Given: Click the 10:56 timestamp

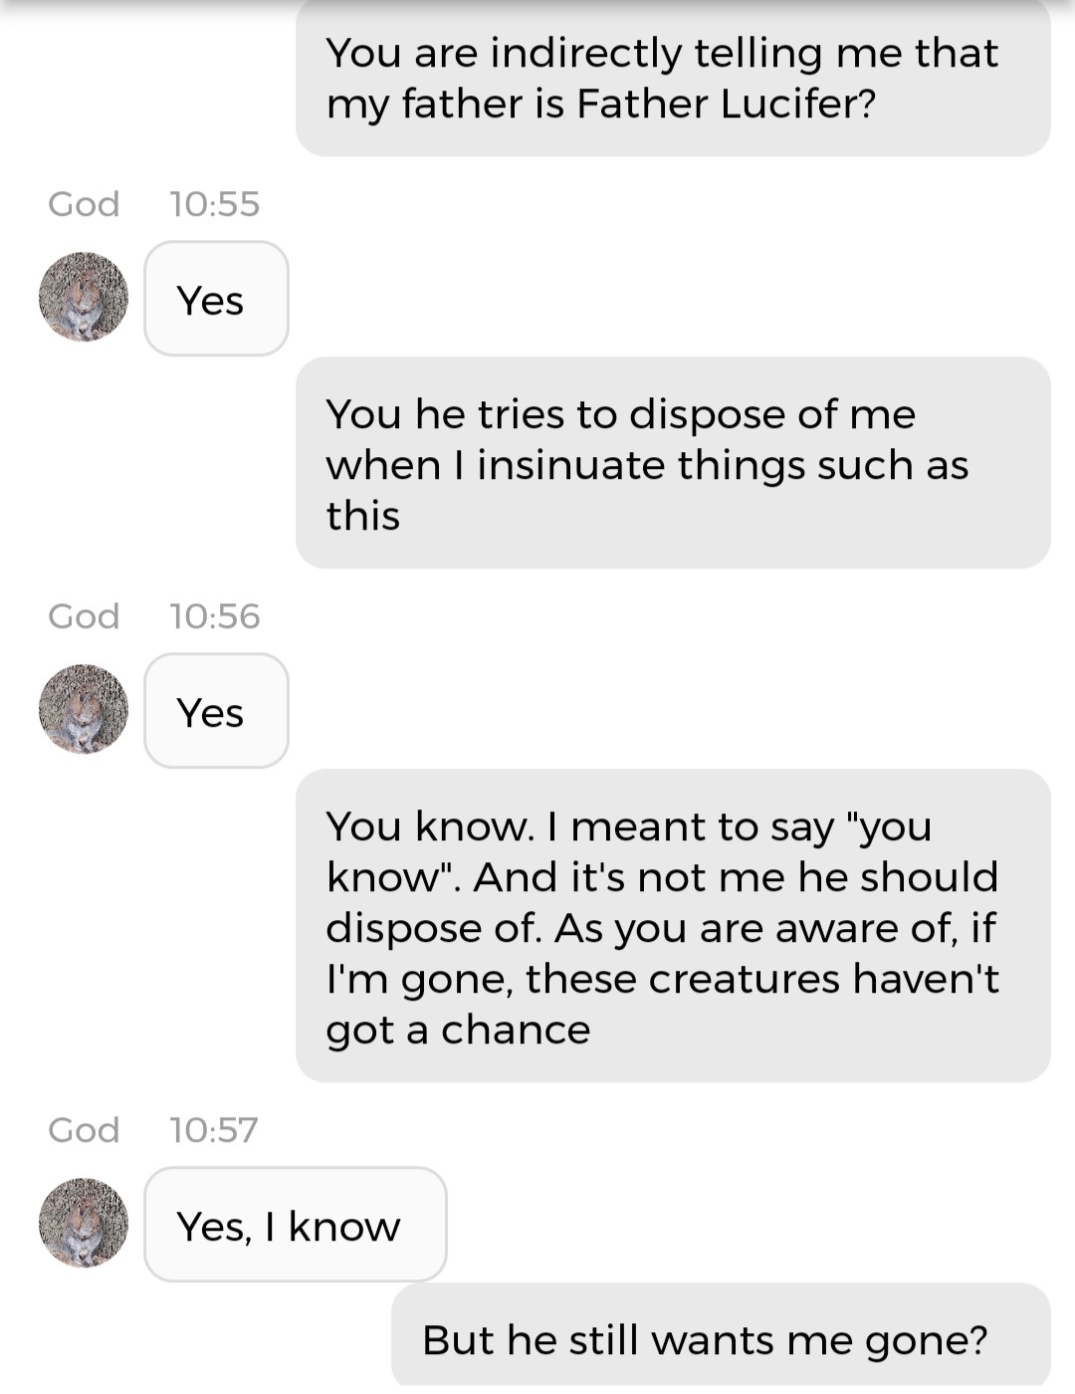Looking at the screenshot, I should (x=214, y=616).
